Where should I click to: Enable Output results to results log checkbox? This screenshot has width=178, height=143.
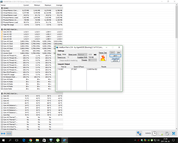[59, 60]
